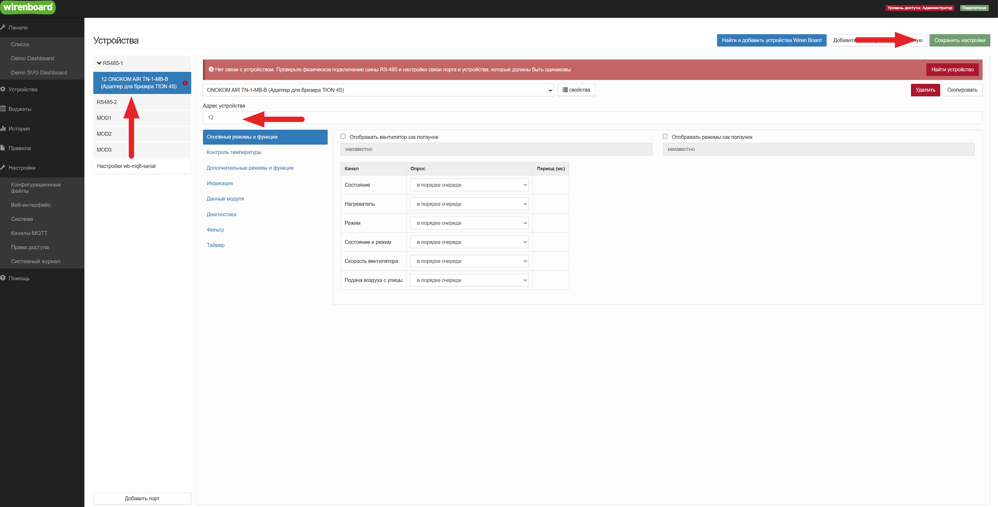Screen dimensions: 998x507
Task: Click the red error icon on ONOKOM device
Action: (x=185, y=83)
